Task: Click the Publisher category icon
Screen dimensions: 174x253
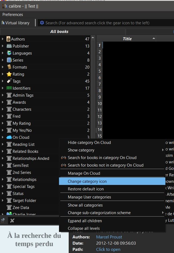Action: [x=9, y=46]
